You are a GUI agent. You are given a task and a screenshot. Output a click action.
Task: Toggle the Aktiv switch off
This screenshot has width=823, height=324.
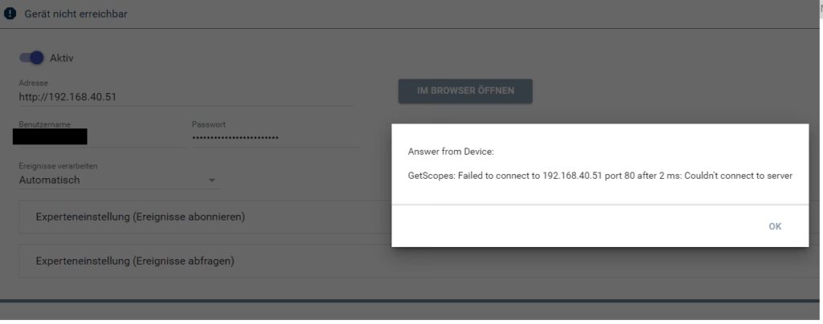31,58
